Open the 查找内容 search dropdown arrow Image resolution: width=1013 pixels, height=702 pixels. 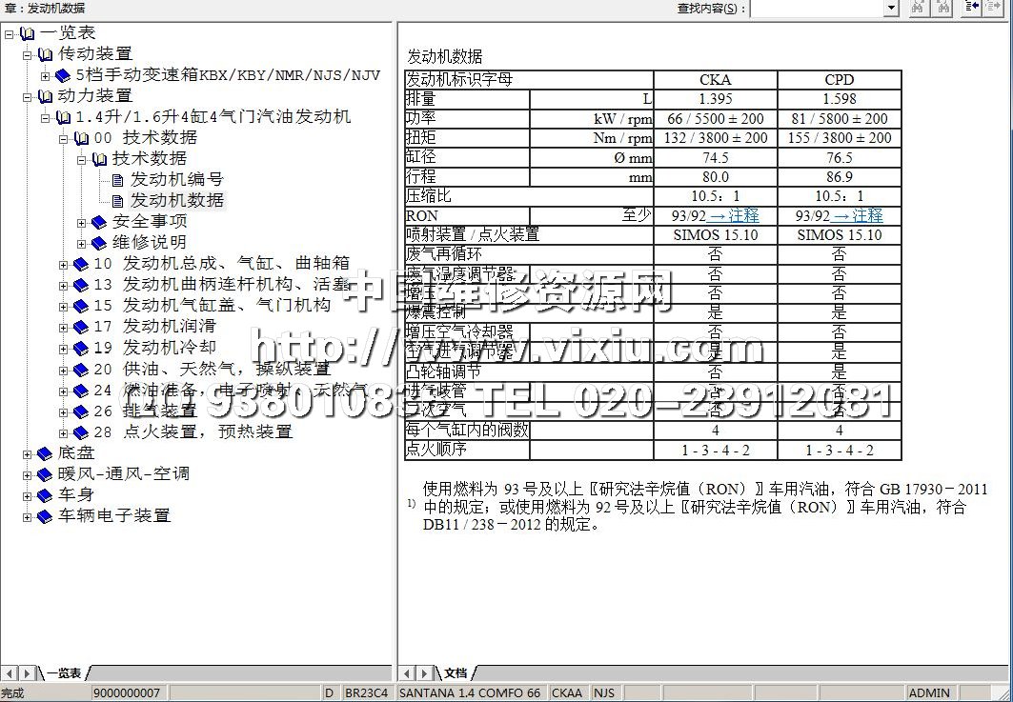pos(891,9)
